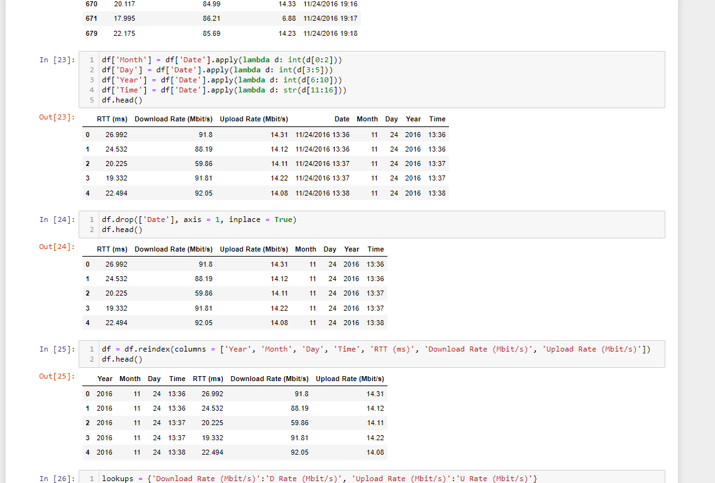715x483 pixels.
Task: Click time 13:38 in the Out[24] table
Action: click(x=375, y=323)
